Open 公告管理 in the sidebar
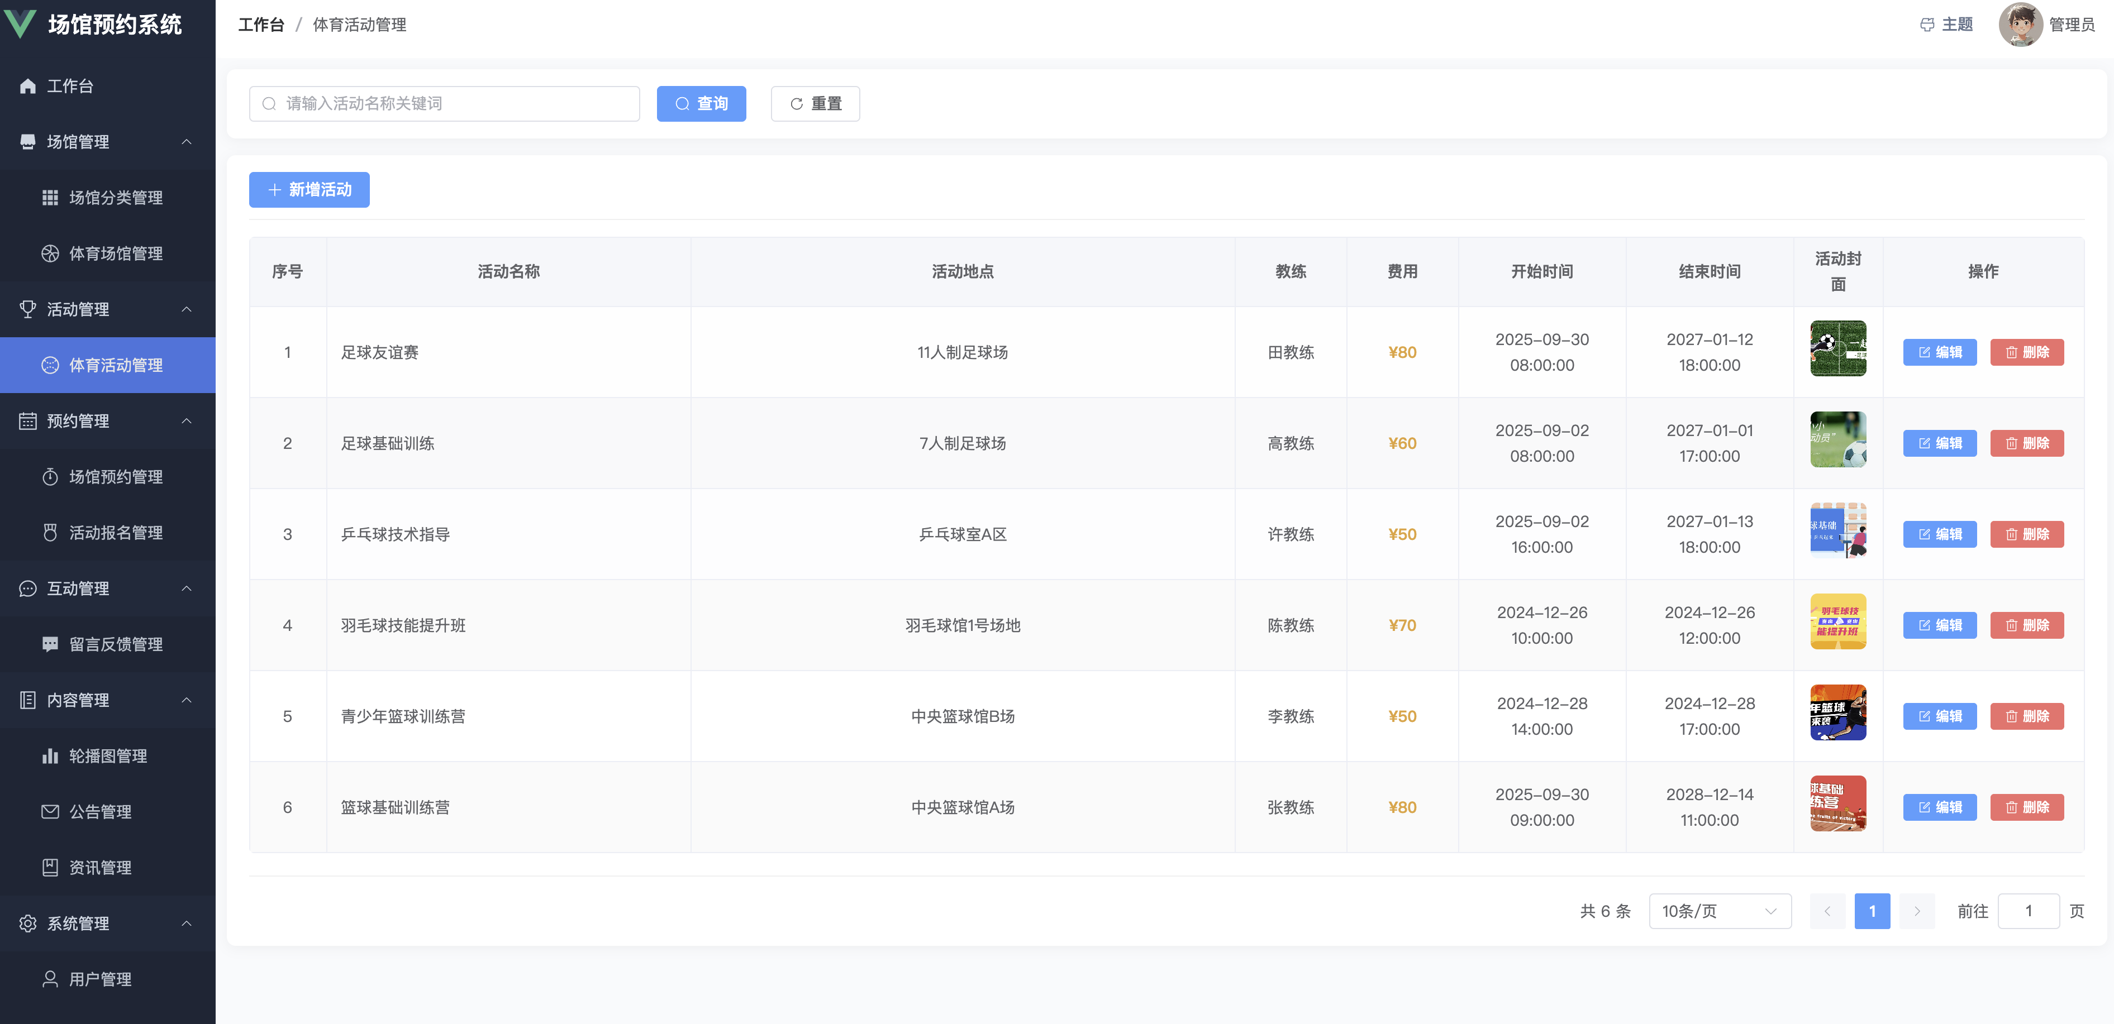This screenshot has width=2114, height=1024. [x=100, y=812]
